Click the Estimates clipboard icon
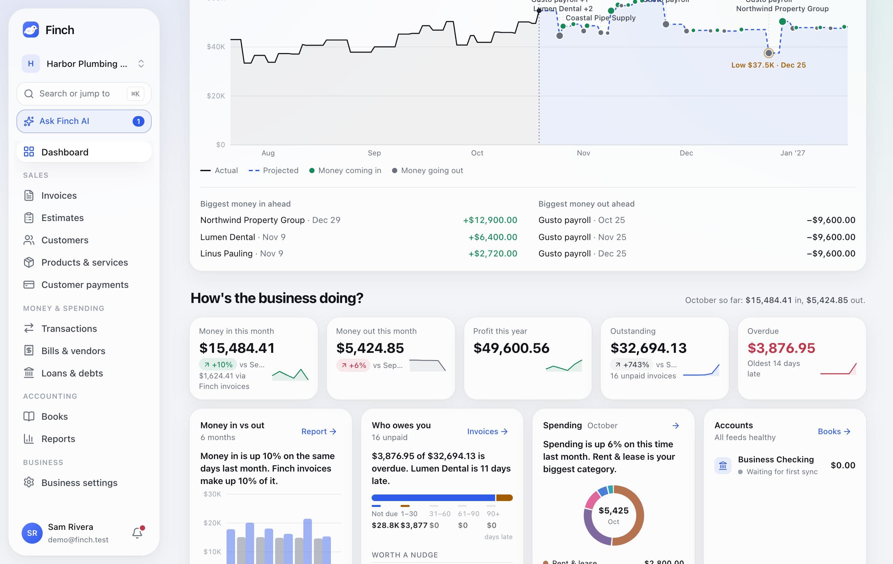 [29, 218]
